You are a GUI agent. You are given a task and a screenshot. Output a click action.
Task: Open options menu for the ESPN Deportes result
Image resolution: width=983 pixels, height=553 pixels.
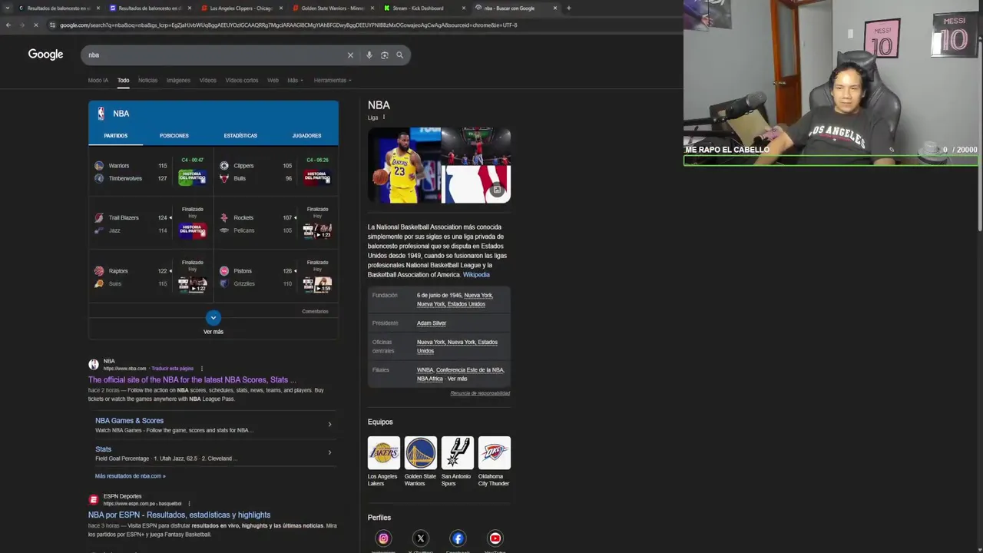point(189,504)
